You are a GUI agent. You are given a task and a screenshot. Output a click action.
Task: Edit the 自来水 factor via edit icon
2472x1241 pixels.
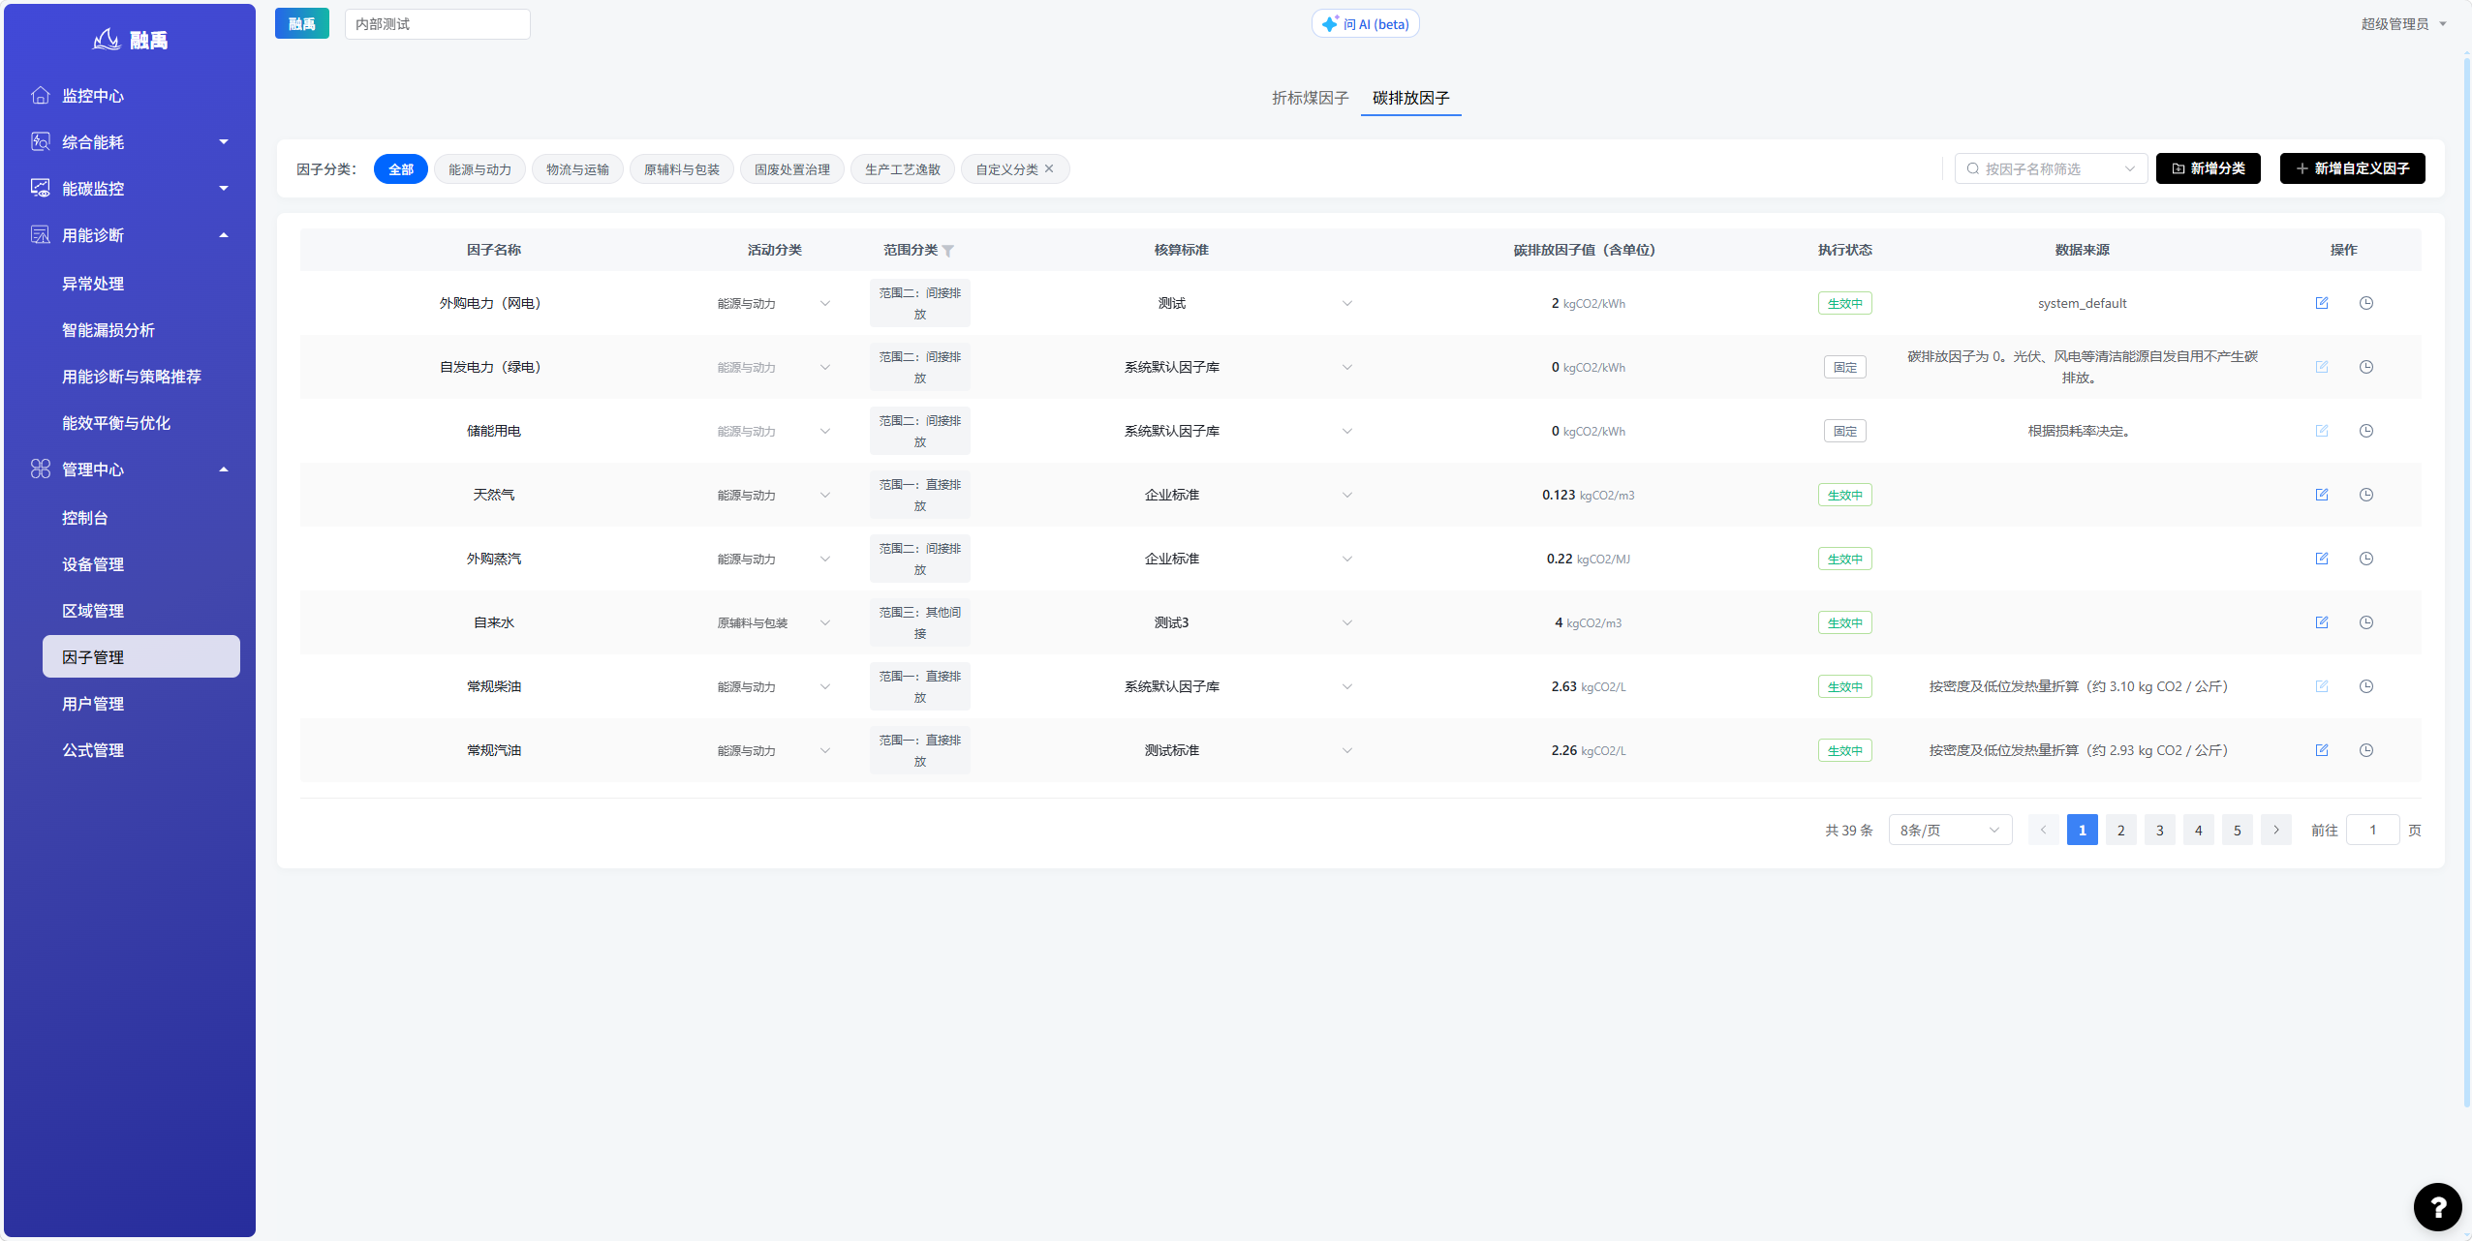[2322, 622]
